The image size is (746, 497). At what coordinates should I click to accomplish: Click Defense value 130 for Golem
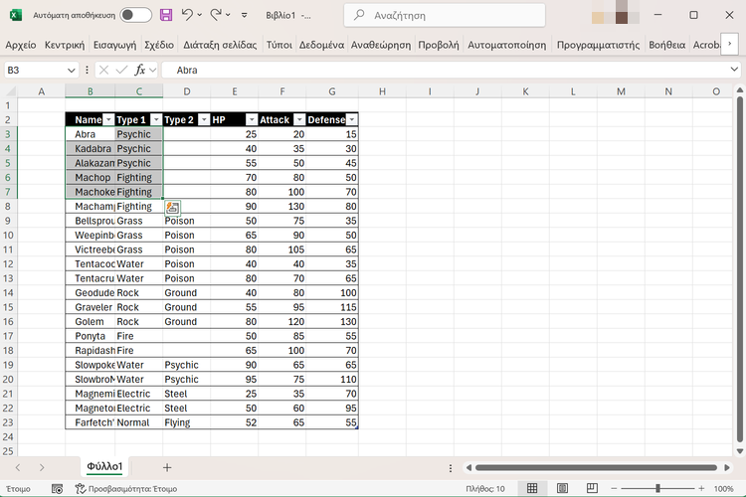pyautogui.click(x=332, y=321)
